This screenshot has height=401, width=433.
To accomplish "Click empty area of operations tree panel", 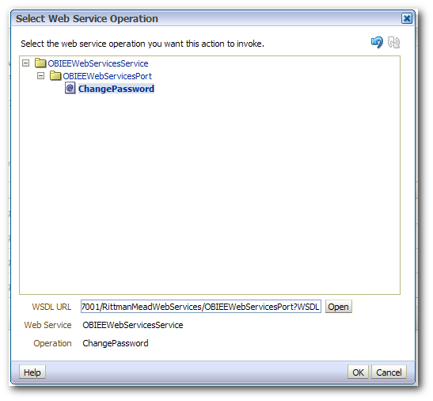I will tap(210, 193).
